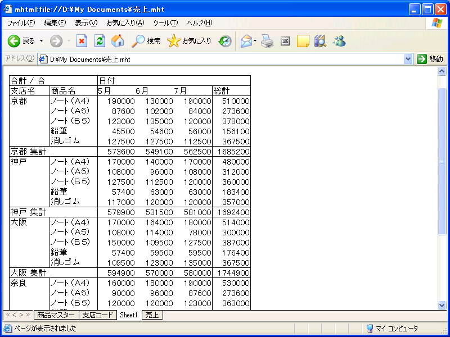Viewport: 450px width, 337px height.
Task: Click the yellow note Discuss icon
Action: point(303,41)
